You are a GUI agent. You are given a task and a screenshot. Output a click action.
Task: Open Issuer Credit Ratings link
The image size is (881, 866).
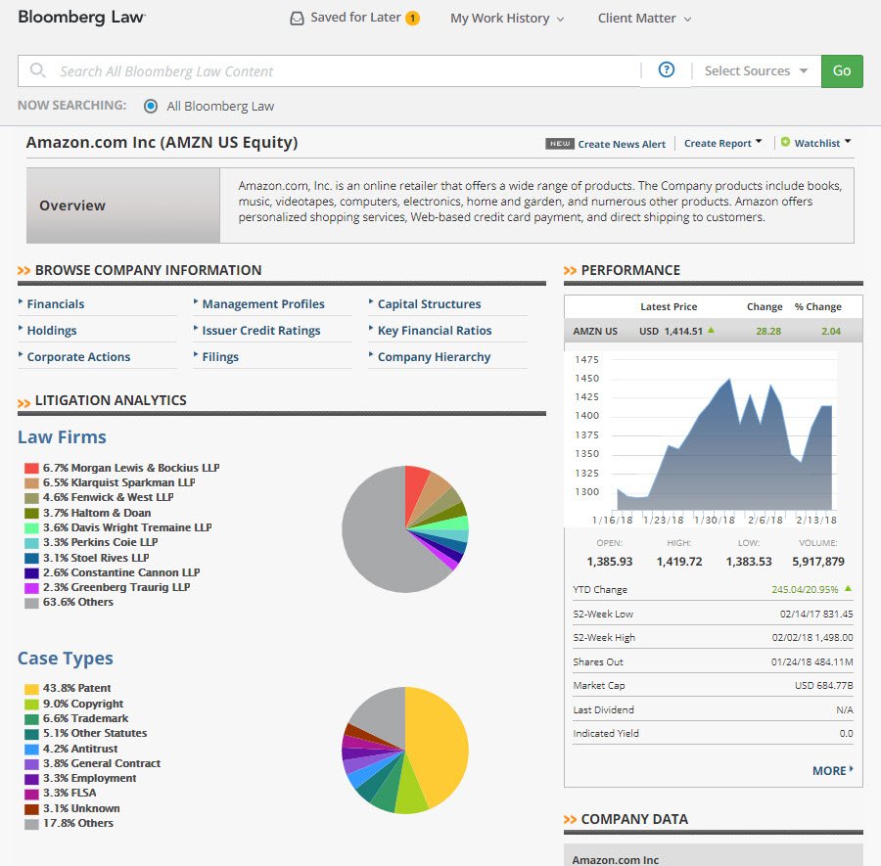point(260,330)
